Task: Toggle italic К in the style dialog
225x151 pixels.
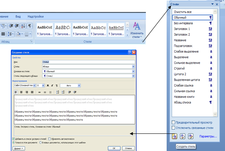Action: 52,85
